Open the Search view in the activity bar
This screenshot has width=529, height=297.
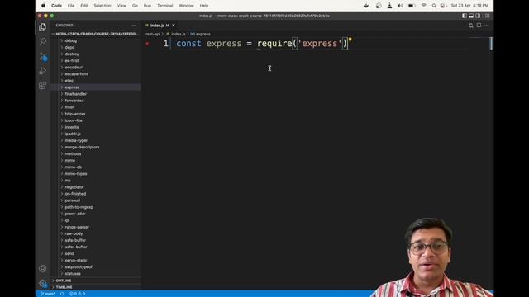point(42,41)
